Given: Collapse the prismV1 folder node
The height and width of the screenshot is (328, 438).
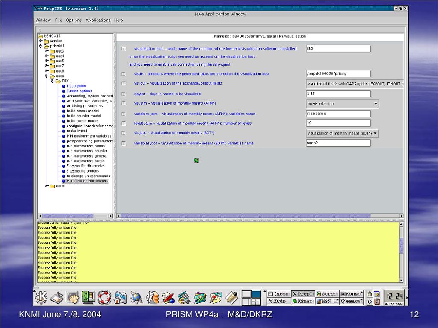Looking at the screenshot, I should (x=41, y=46).
